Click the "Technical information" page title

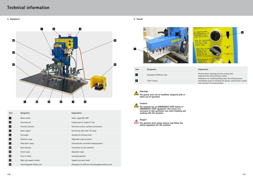[28, 7]
